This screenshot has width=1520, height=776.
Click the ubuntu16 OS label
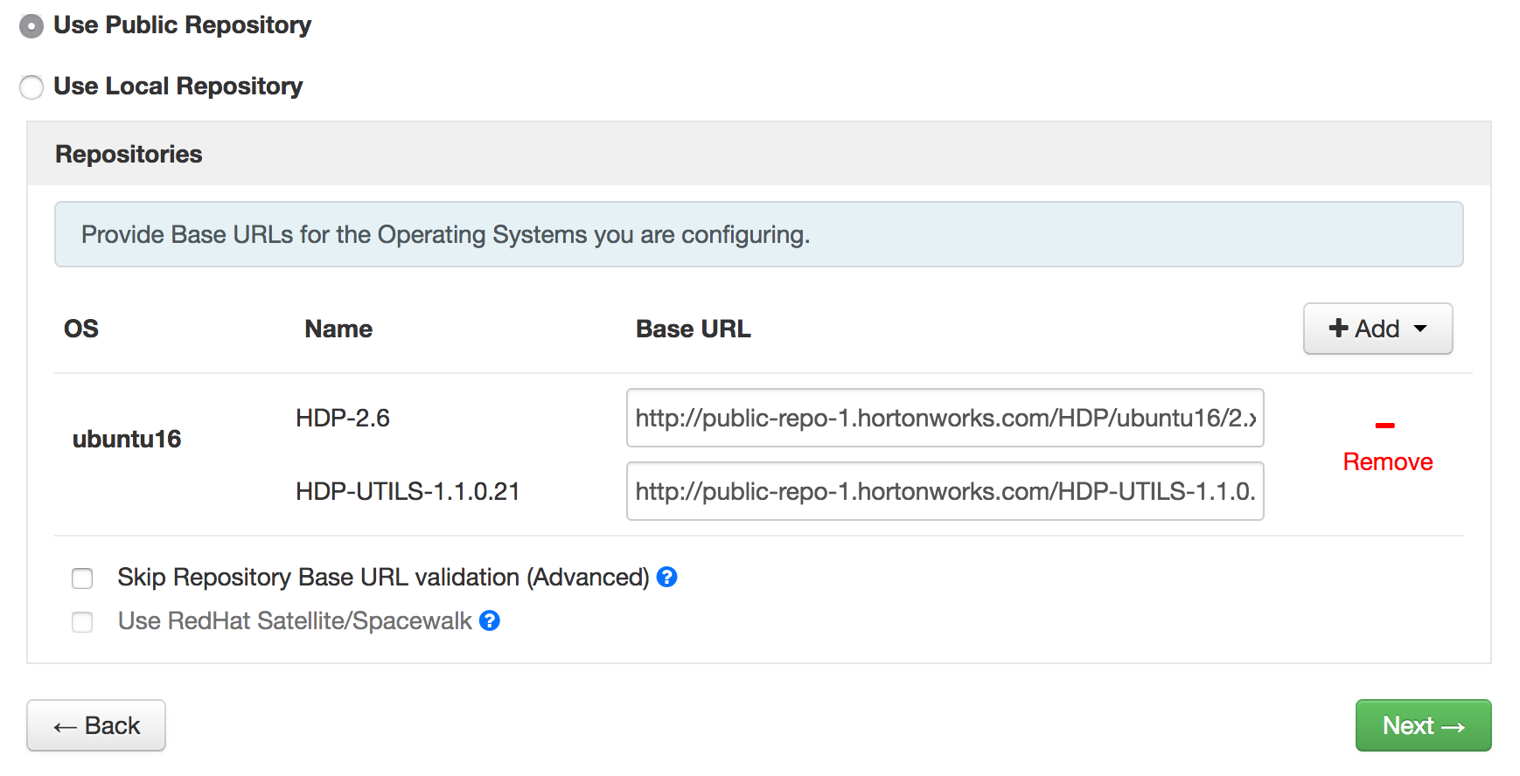[127, 439]
